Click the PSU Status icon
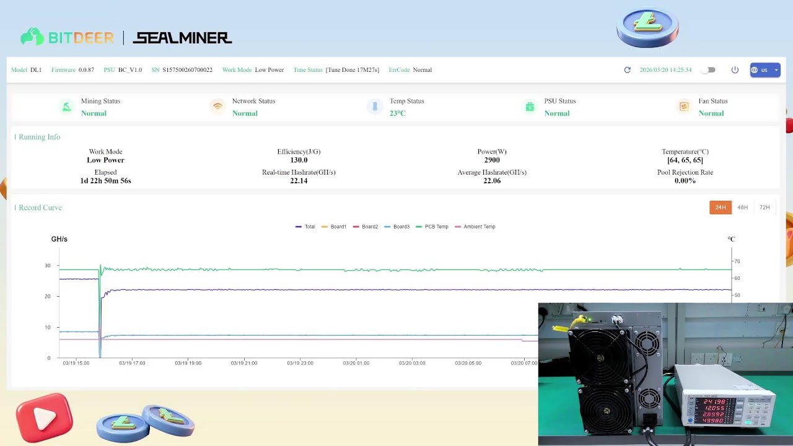 [x=530, y=107]
